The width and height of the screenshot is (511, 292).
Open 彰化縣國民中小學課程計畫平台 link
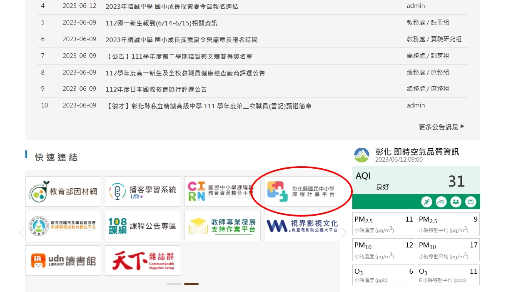(302, 192)
